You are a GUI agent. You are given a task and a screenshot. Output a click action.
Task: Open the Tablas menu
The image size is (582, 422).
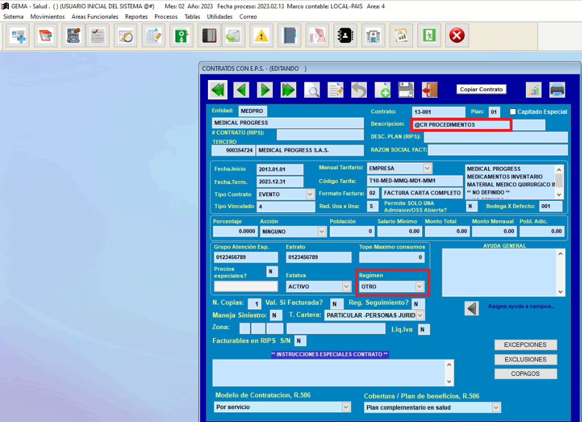click(x=192, y=17)
